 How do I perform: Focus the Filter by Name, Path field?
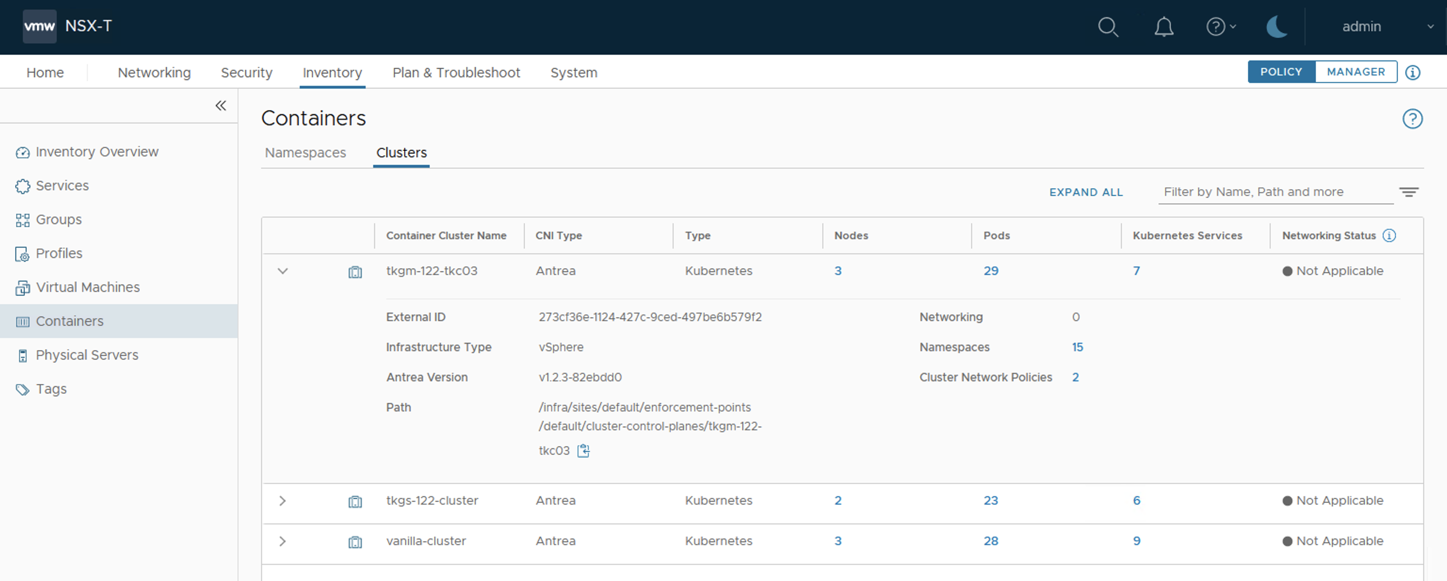(1275, 192)
